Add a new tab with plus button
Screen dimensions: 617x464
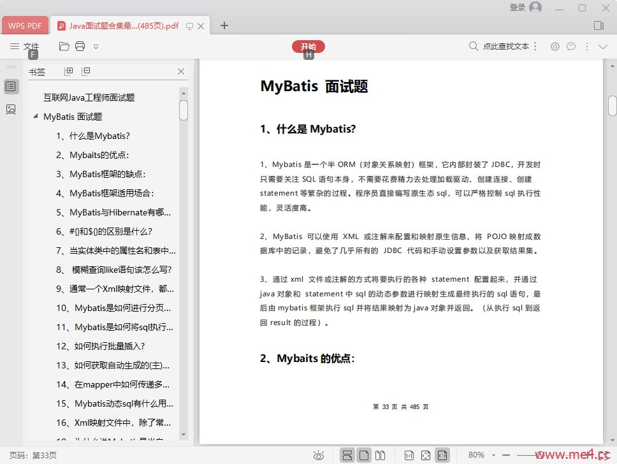pyautogui.click(x=224, y=25)
